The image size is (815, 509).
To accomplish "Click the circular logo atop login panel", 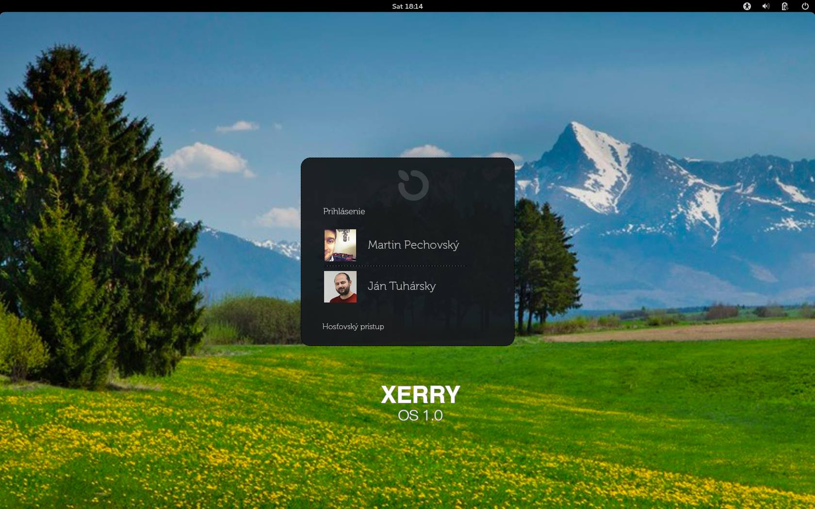I will pos(413,185).
